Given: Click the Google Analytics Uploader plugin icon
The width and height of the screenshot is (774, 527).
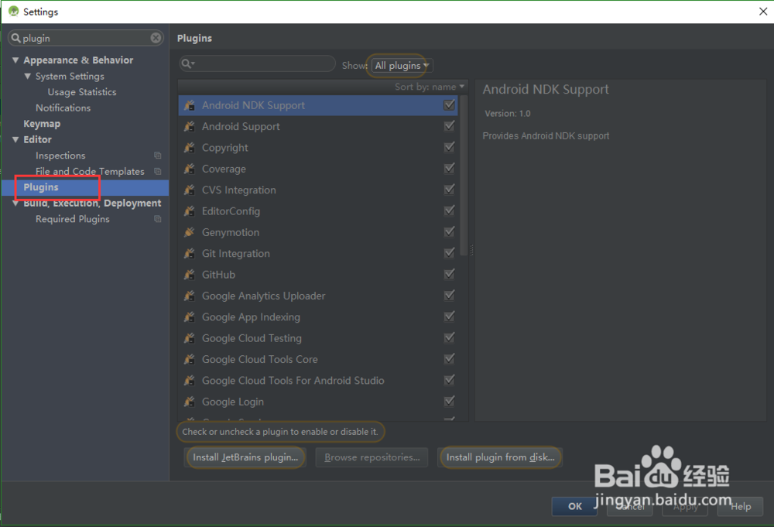Looking at the screenshot, I should (190, 296).
